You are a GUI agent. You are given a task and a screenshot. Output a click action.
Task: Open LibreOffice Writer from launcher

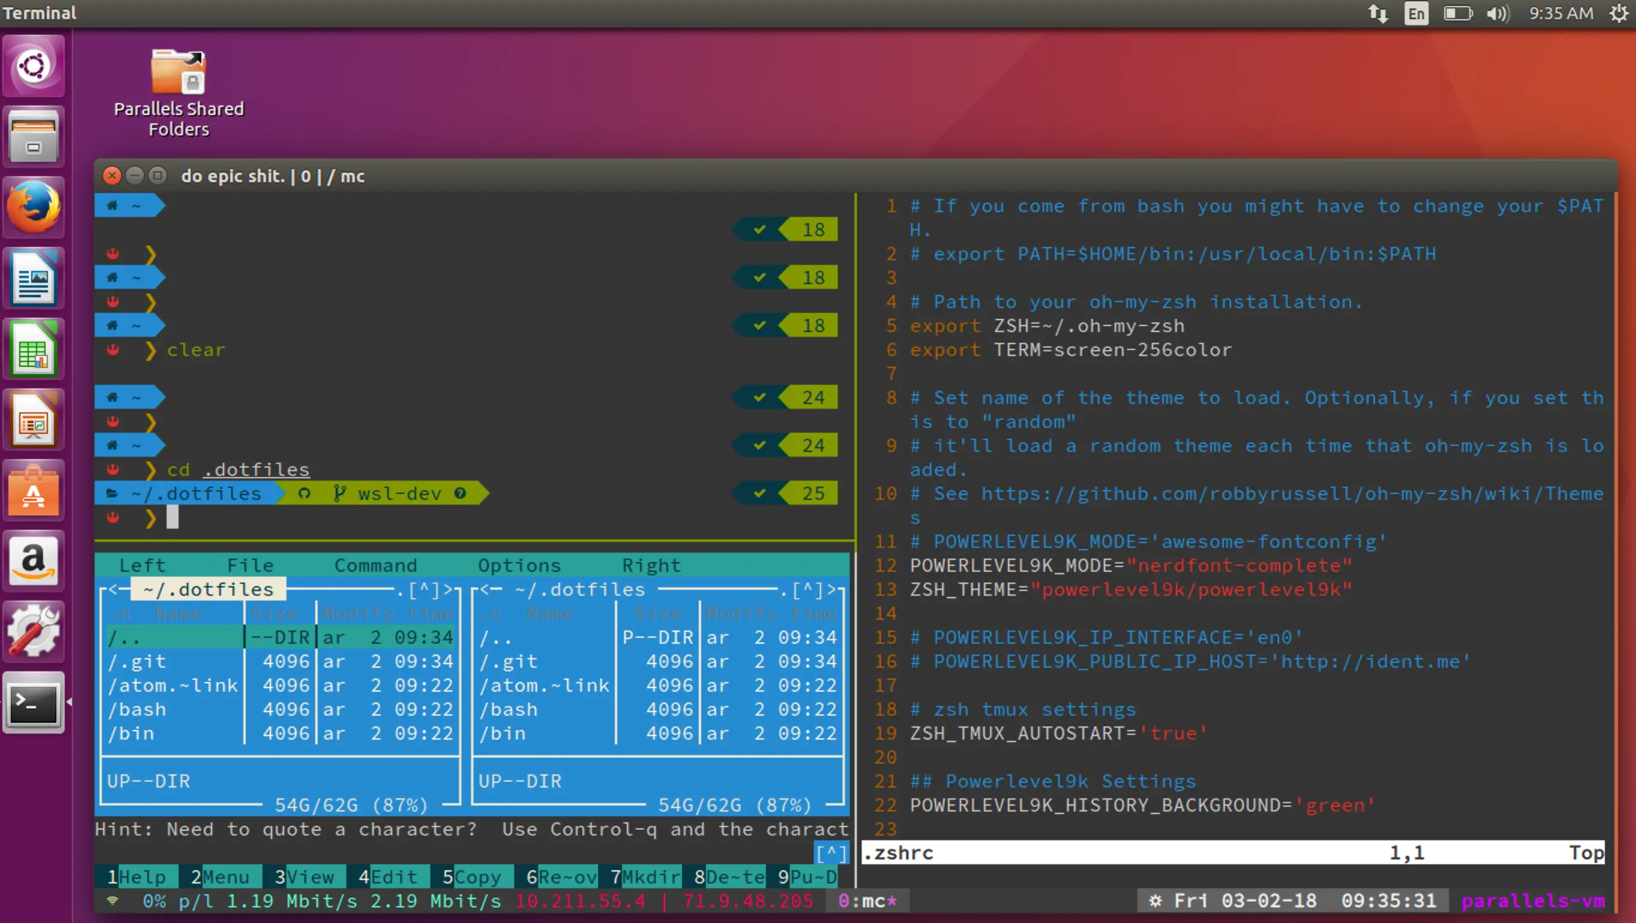click(34, 277)
